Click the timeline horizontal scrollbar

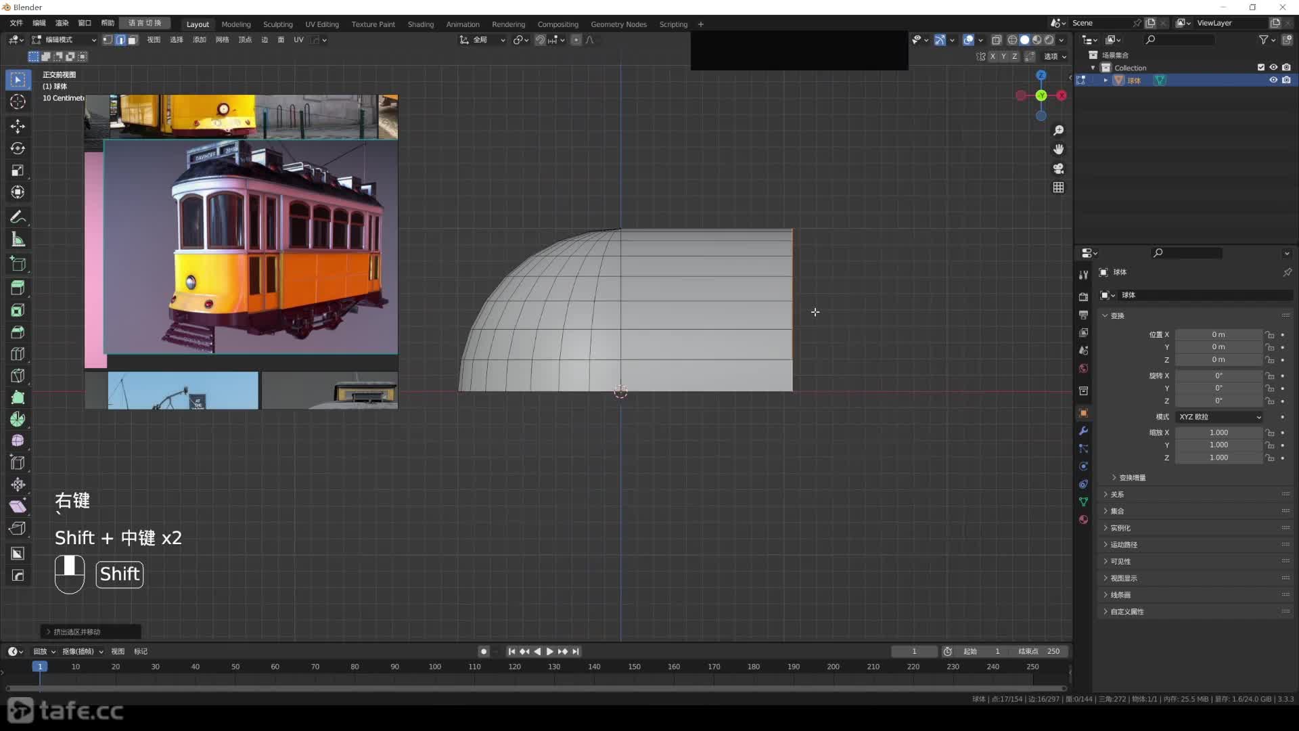coord(537,689)
